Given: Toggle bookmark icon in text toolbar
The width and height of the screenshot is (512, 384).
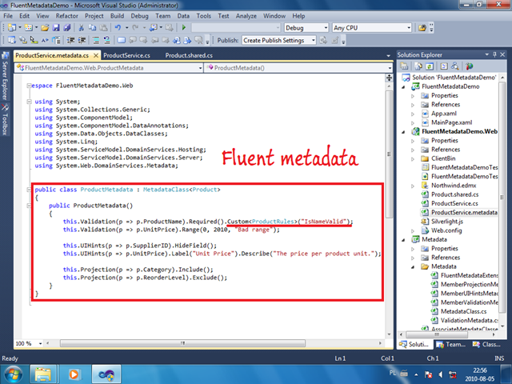Looking at the screenshot, I should point(122,40).
